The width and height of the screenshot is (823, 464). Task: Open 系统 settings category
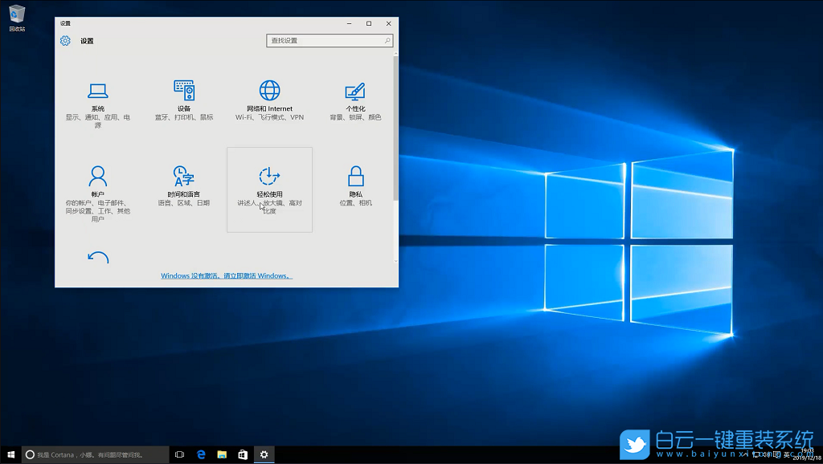98,100
